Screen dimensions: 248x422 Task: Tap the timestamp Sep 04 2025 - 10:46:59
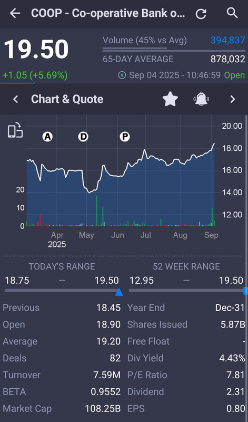click(175, 75)
